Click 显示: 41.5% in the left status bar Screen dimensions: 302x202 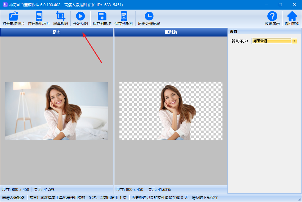point(44,190)
